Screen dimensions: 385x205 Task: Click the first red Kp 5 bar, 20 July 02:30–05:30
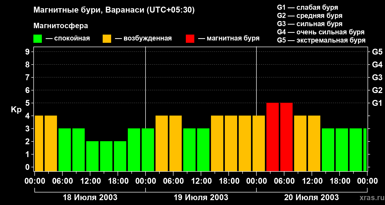(x=273, y=137)
